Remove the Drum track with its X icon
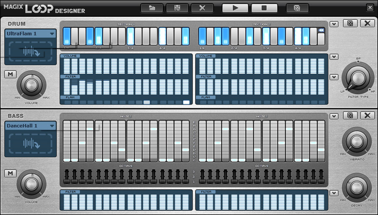This screenshot has height=215, width=378. [x=367, y=23]
